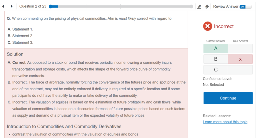Click the C answer box in the results grid
This screenshot has width=256, height=138.
(x=216, y=70)
